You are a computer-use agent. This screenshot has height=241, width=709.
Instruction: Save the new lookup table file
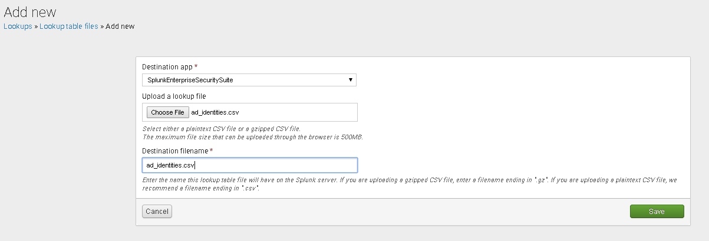point(657,212)
